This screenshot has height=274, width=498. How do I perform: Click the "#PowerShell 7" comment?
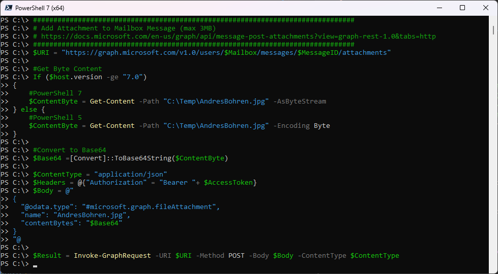click(55, 93)
